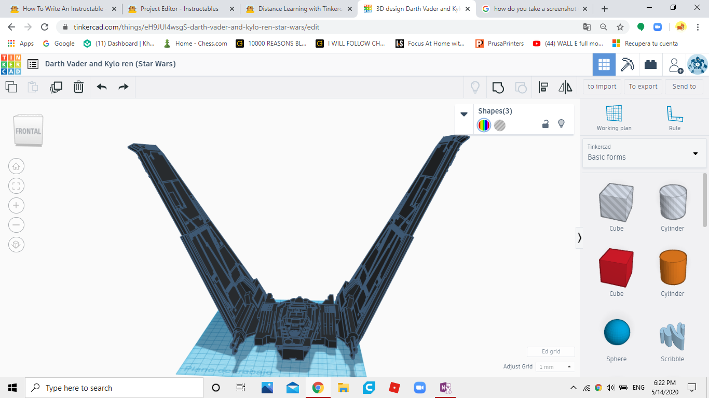Click the shapes panel scrollbar
Viewport: 709px width, 398px height.
[x=705, y=200]
